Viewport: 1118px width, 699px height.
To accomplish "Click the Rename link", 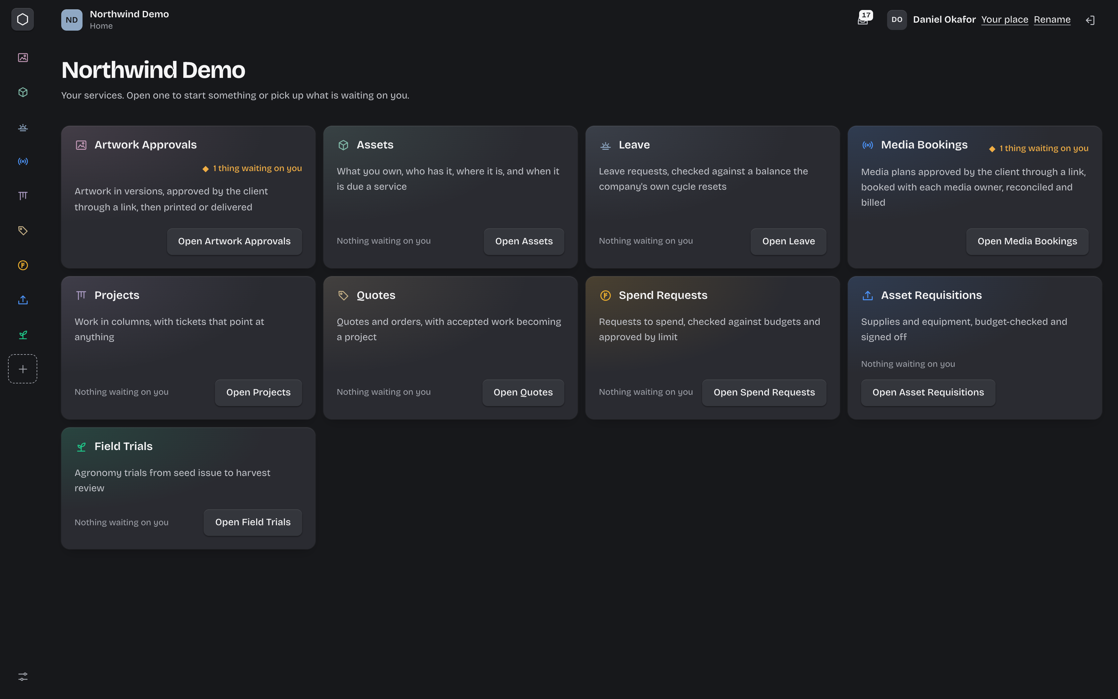I will [1052, 19].
